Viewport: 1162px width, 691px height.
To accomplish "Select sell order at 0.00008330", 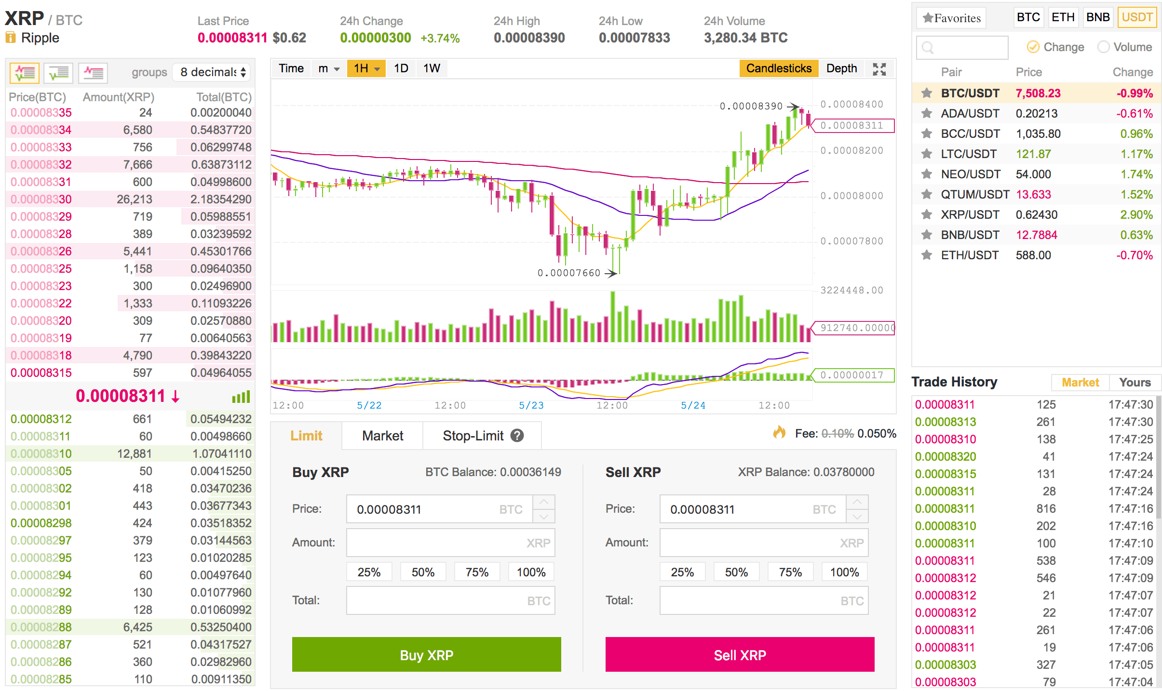I will click(130, 199).
